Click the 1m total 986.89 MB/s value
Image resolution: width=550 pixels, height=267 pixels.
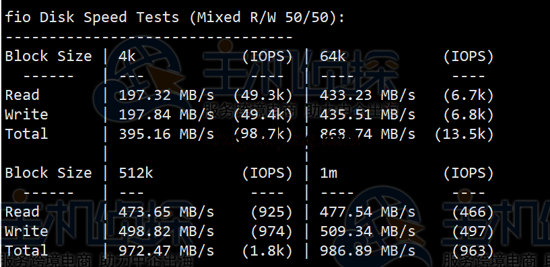point(368,251)
